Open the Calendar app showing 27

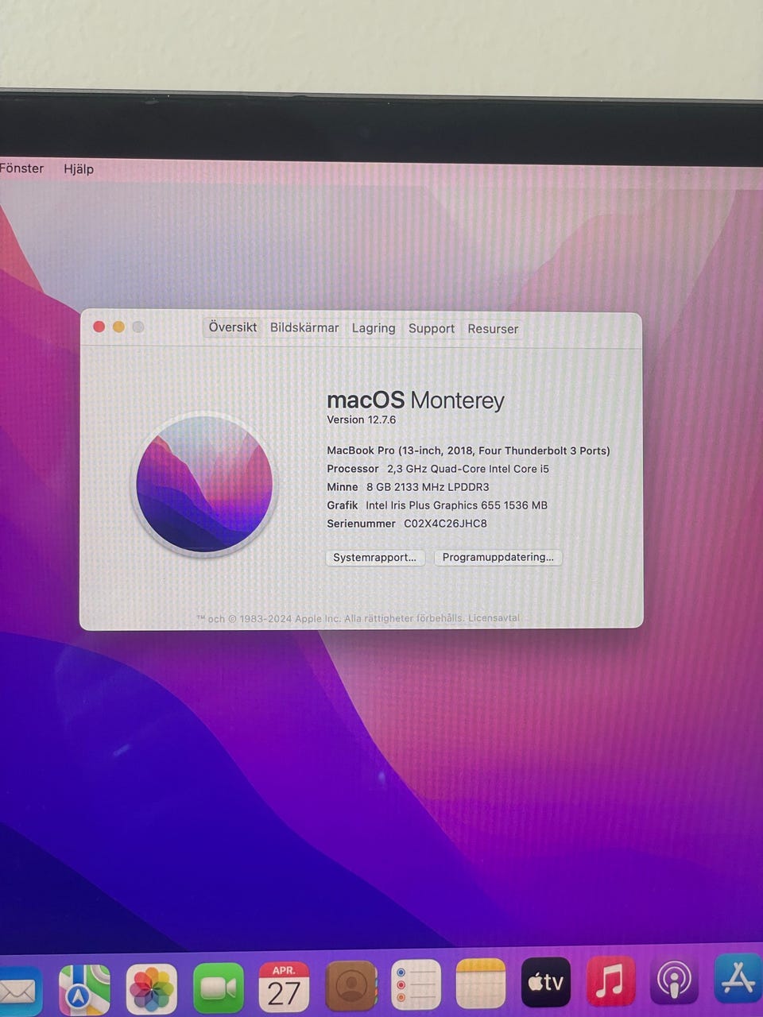[x=284, y=987]
